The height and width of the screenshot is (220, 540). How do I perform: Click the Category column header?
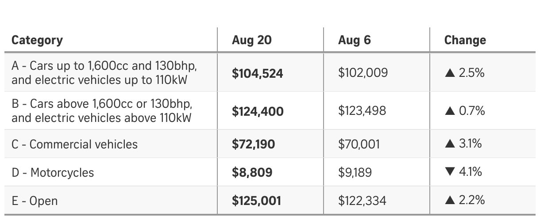(x=37, y=40)
